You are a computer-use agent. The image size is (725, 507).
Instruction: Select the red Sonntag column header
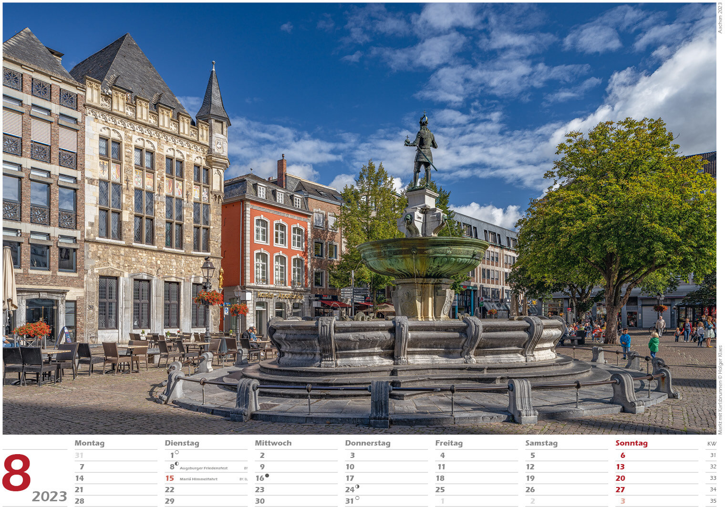[x=631, y=443]
